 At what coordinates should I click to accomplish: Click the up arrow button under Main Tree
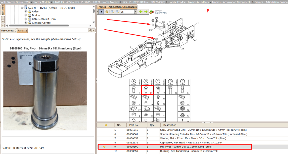3,18
